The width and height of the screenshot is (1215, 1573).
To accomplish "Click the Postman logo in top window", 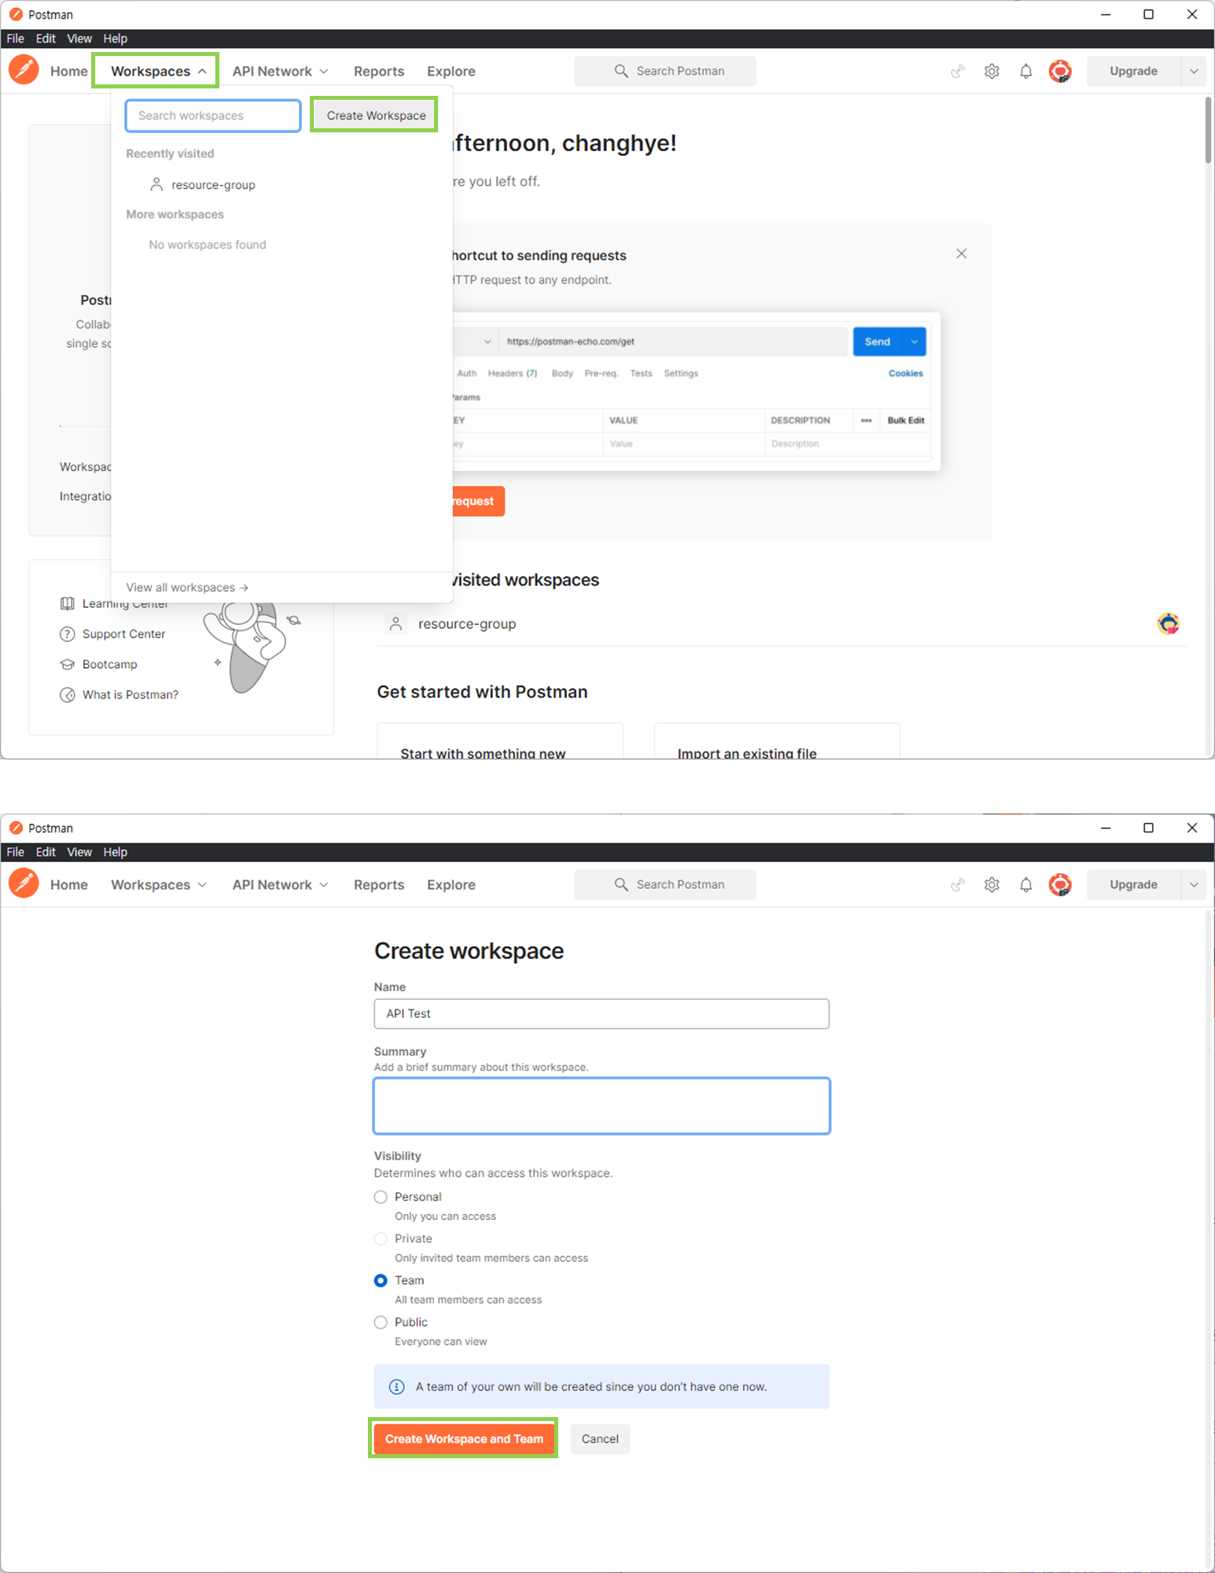I will coord(24,71).
